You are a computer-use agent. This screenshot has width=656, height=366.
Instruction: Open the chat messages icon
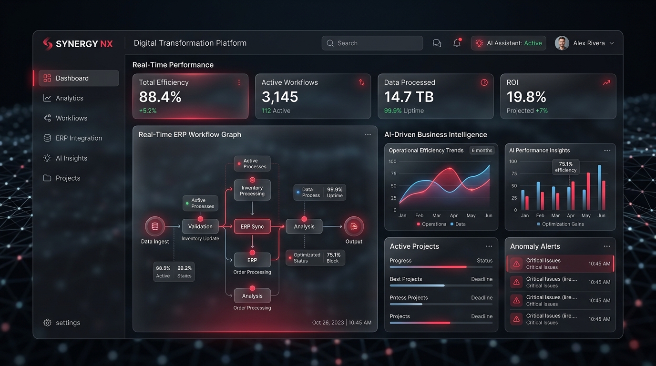pyautogui.click(x=437, y=43)
